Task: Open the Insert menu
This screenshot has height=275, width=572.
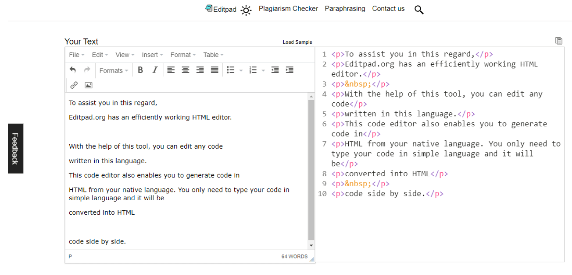Action: click(150, 55)
